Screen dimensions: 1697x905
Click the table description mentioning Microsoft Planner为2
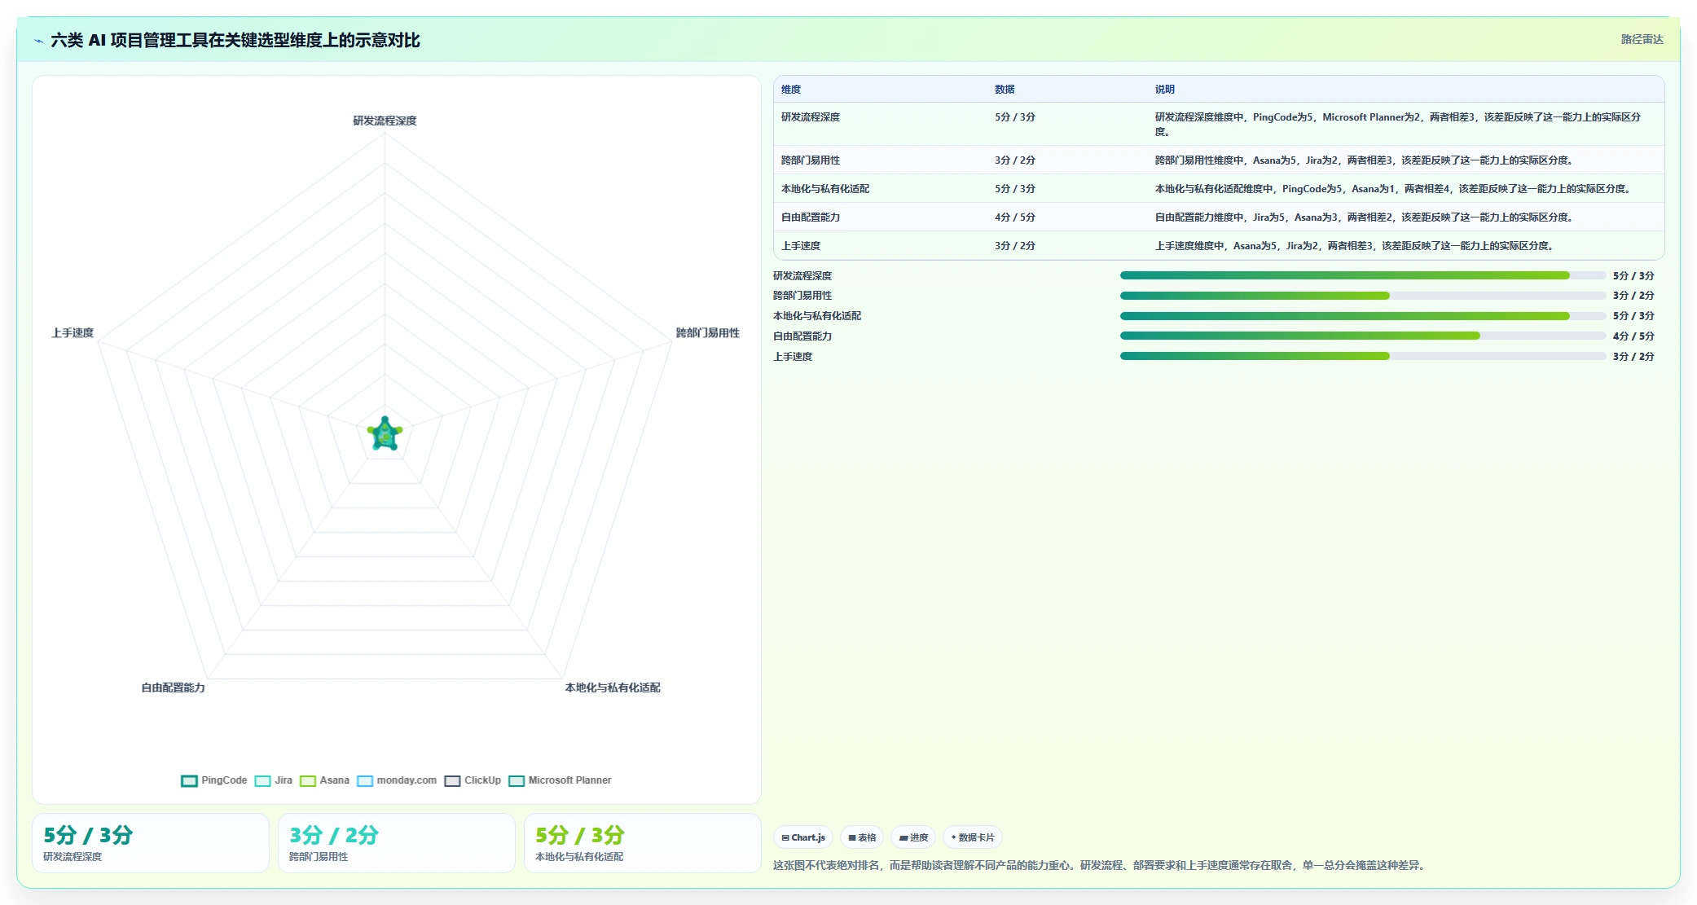point(1398,125)
